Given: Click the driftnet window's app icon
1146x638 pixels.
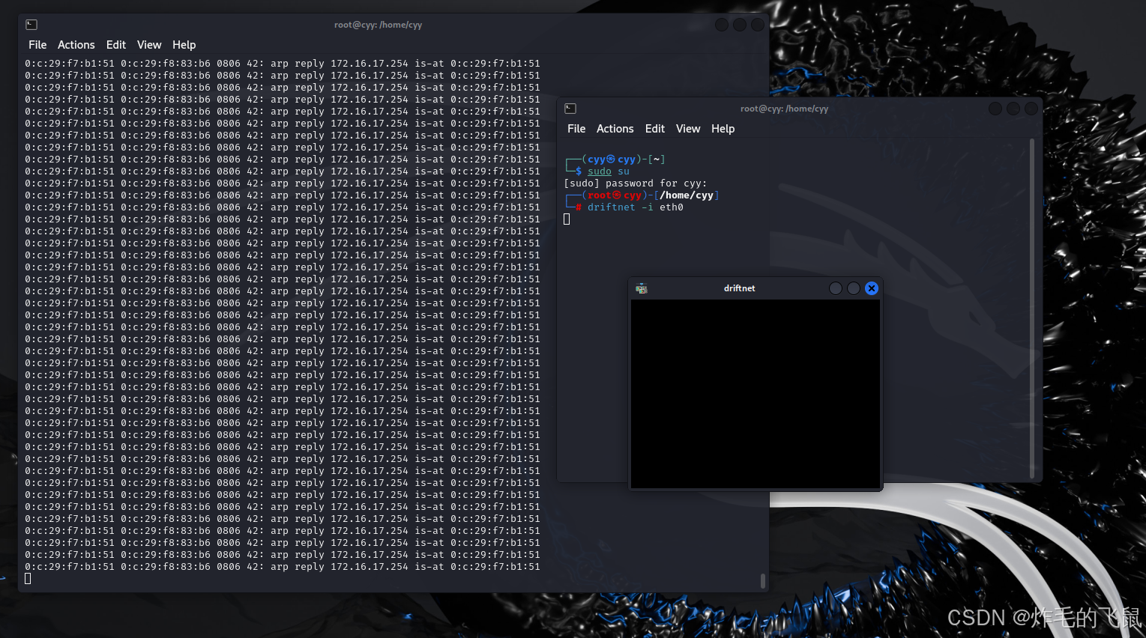Looking at the screenshot, I should coord(642,288).
